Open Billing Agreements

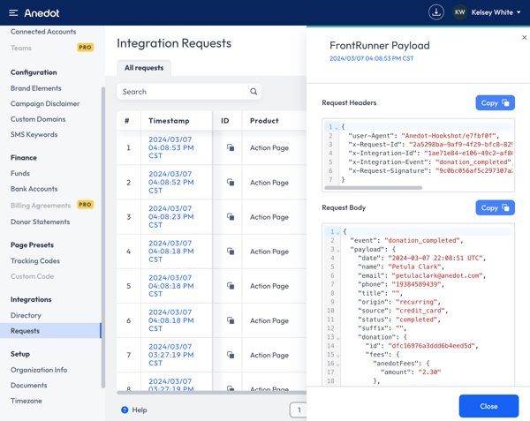pos(41,206)
